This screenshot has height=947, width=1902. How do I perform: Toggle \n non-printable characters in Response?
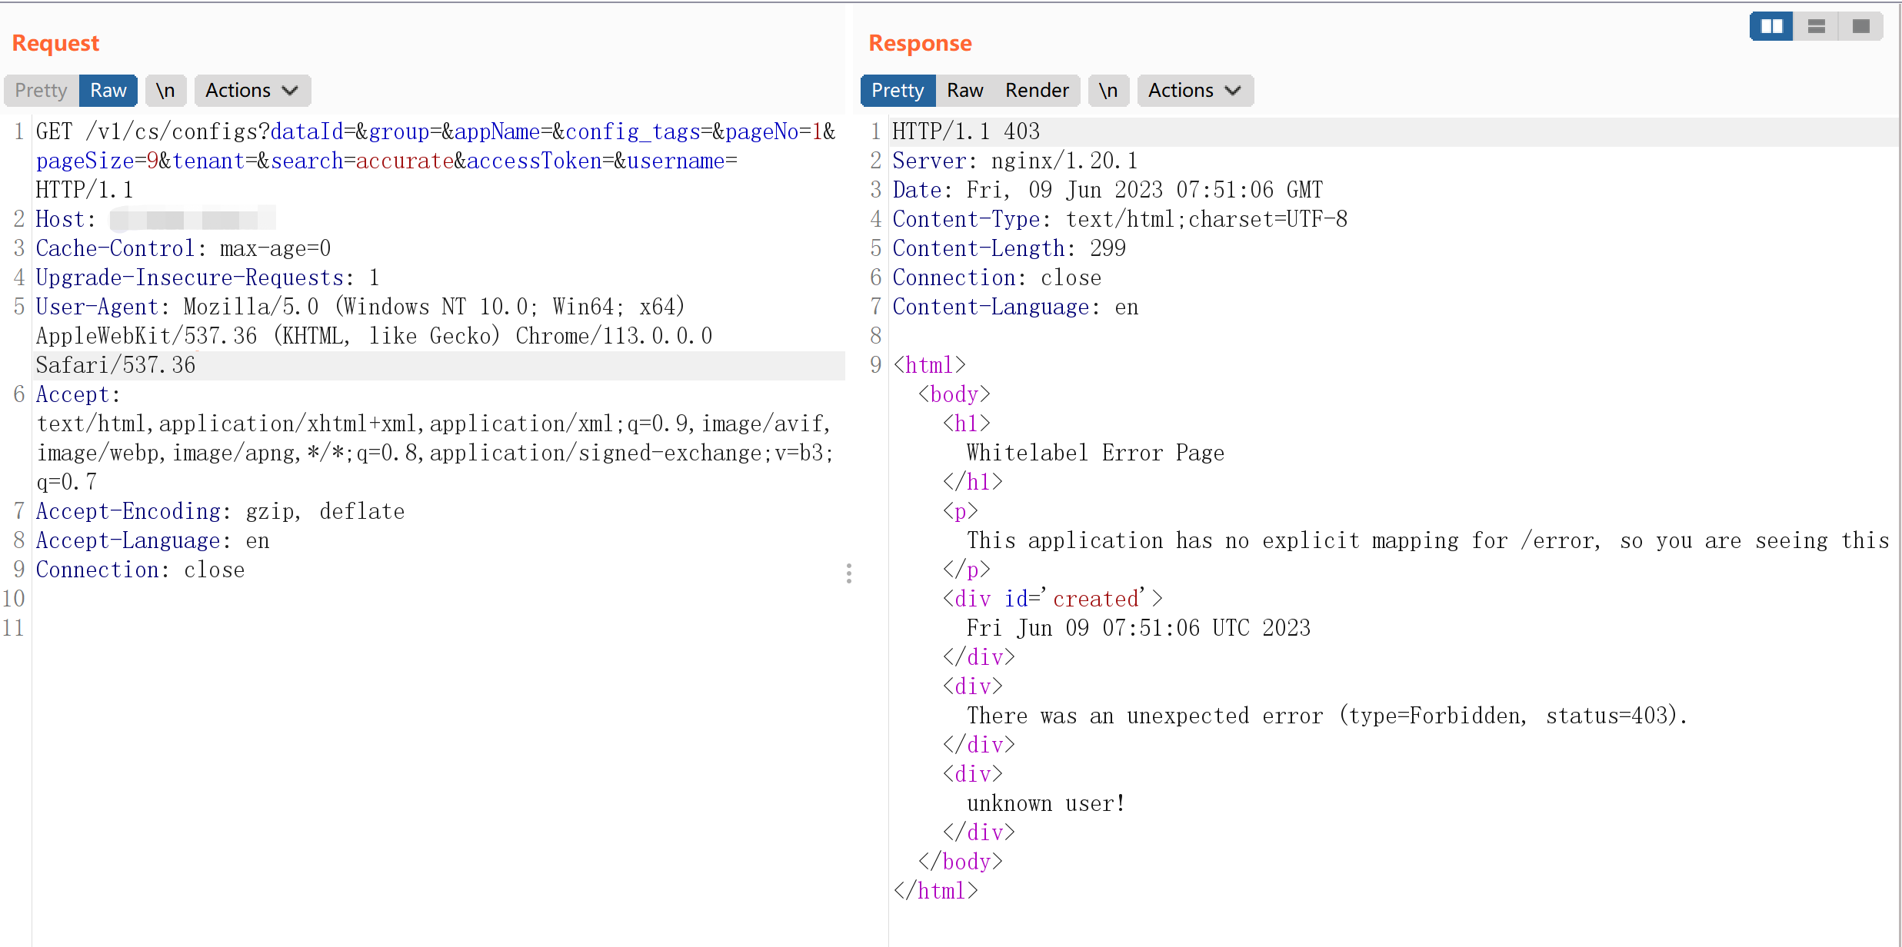pyautogui.click(x=1108, y=91)
